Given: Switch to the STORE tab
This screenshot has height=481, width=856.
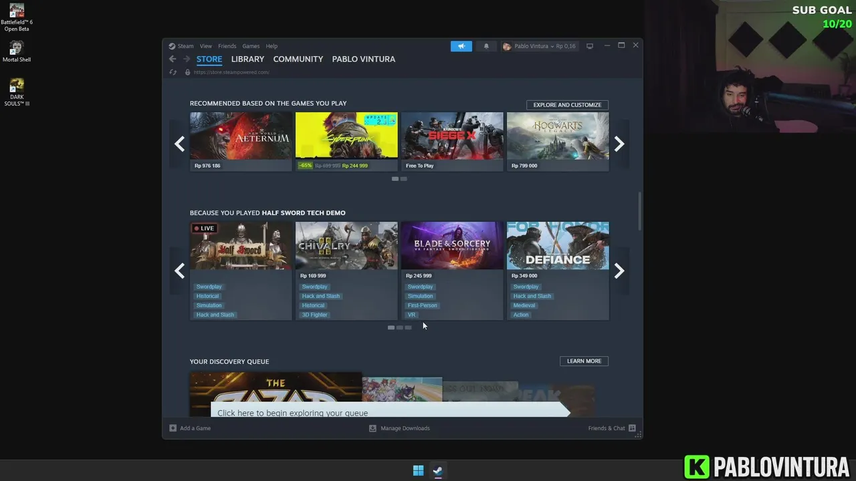Looking at the screenshot, I should 209,59.
